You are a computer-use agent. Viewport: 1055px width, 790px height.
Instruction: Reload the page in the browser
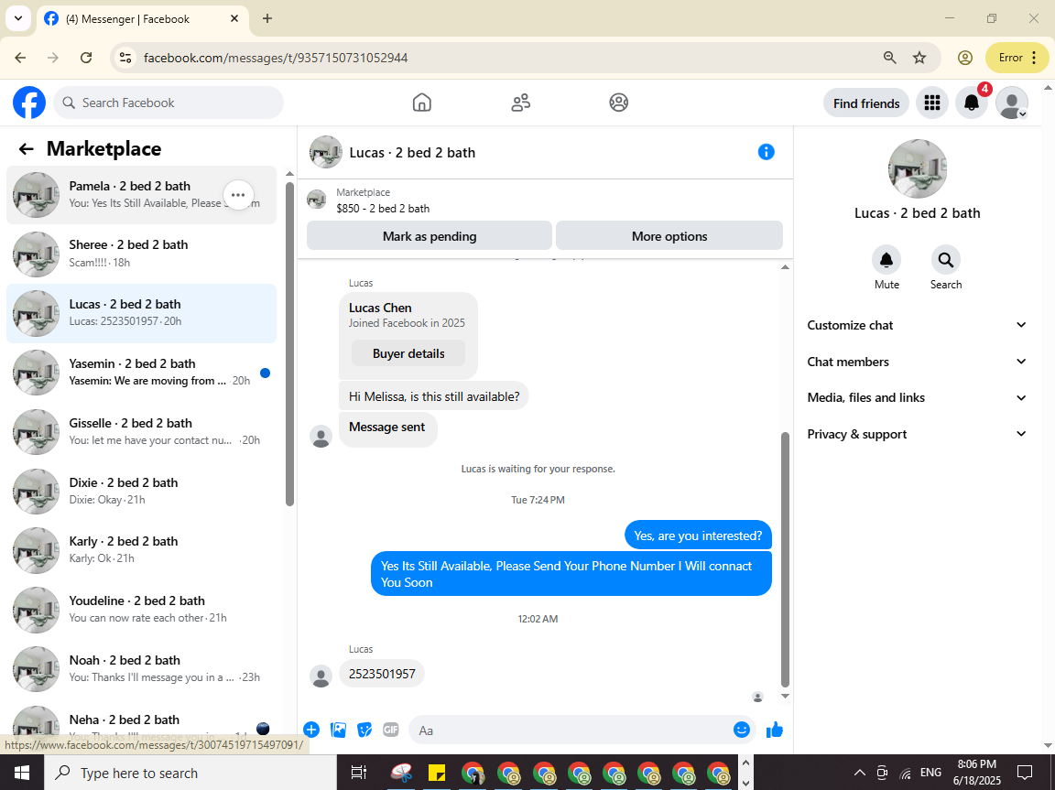click(86, 58)
